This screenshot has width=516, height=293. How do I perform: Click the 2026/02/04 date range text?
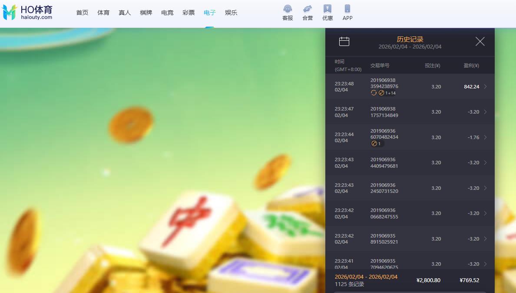coord(366,276)
